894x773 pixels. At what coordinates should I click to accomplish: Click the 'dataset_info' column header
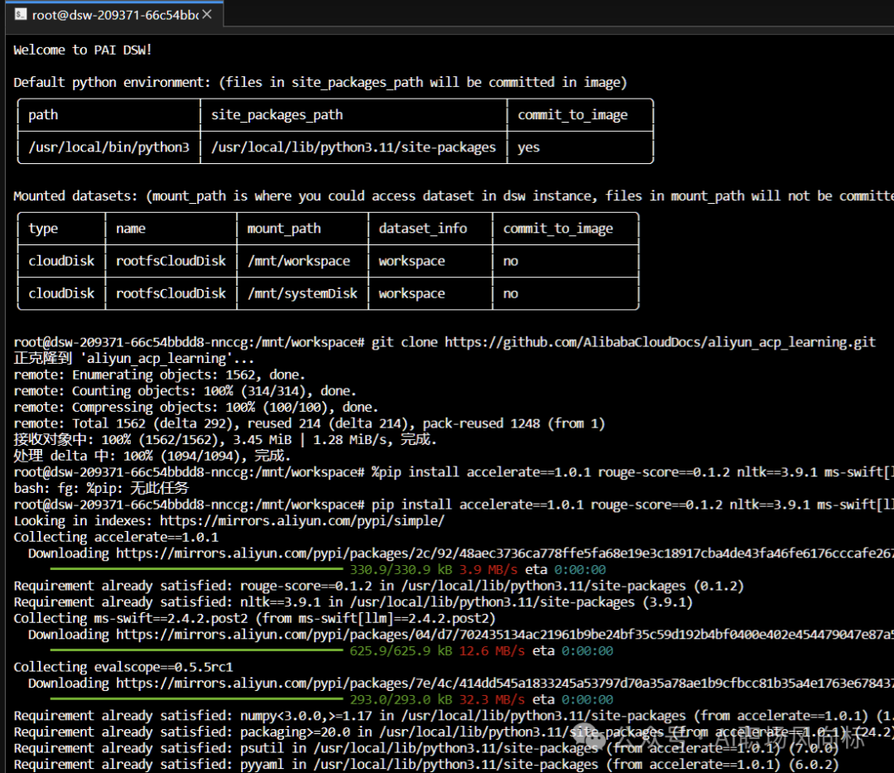coord(422,228)
